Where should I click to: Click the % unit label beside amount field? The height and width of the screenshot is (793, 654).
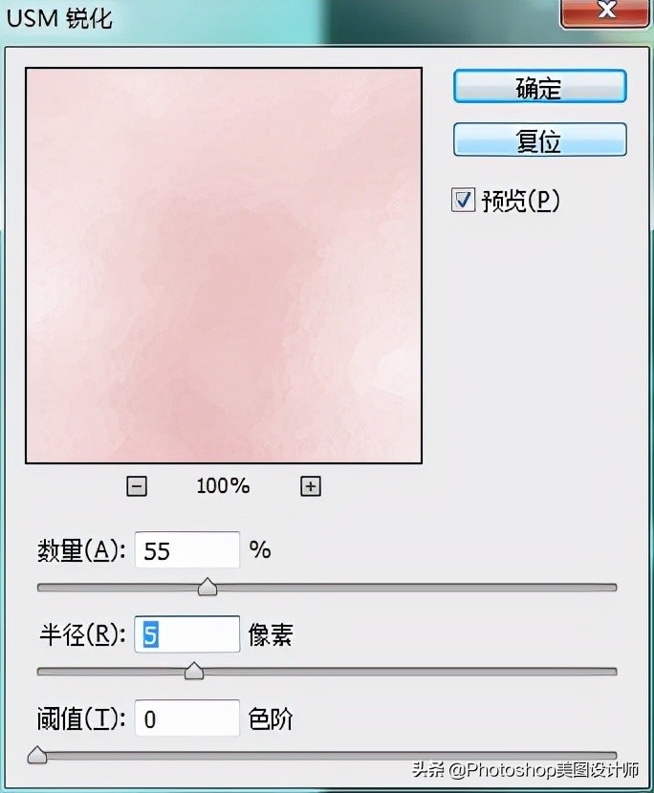click(259, 549)
